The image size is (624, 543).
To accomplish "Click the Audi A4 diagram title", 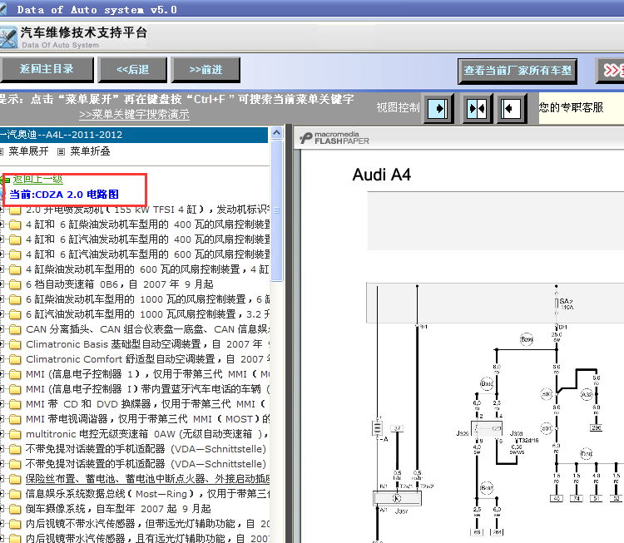I will pyautogui.click(x=382, y=175).
